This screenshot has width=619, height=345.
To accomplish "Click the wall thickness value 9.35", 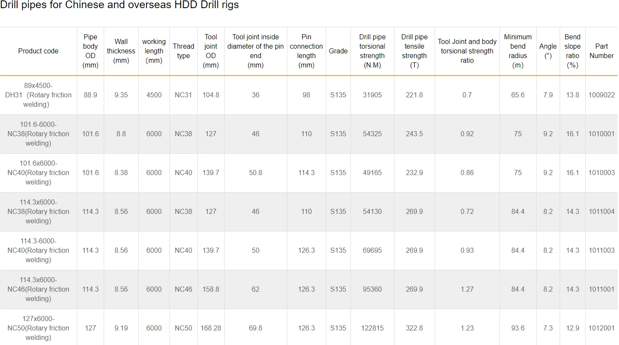I will pyautogui.click(x=121, y=95).
